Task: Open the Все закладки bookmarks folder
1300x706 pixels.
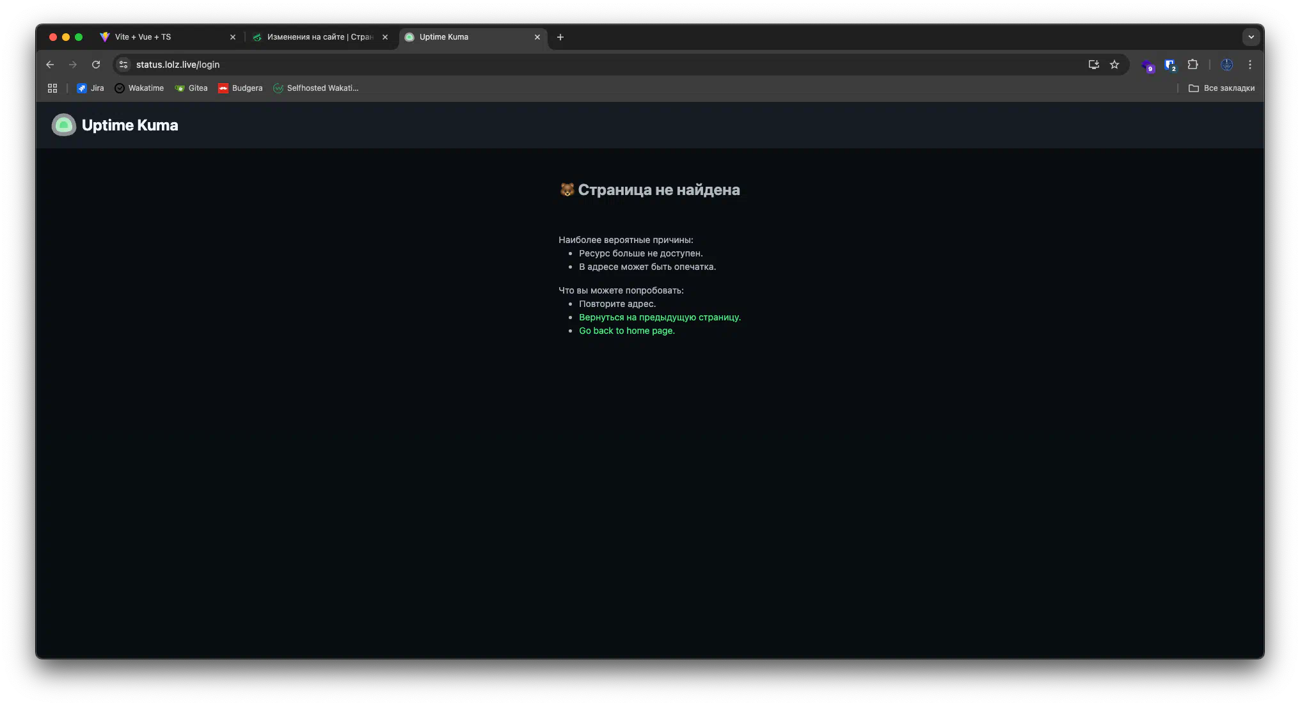Action: pyautogui.click(x=1221, y=88)
